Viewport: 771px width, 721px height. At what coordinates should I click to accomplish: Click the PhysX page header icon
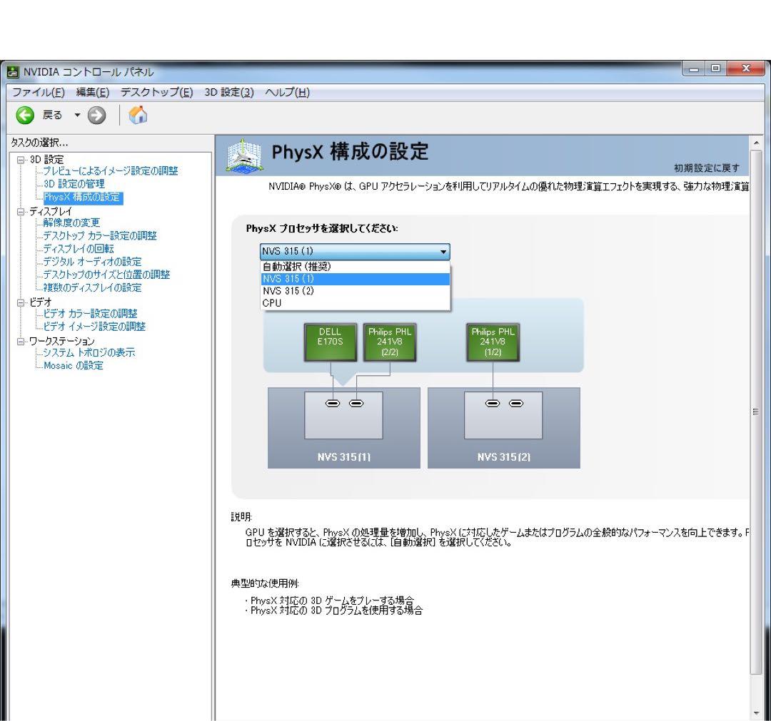(x=244, y=155)
